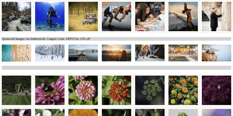This screenshot has height=116, width=233.
Task: Select the yellow and orange marigolds photo
Action: pos(183,90)
